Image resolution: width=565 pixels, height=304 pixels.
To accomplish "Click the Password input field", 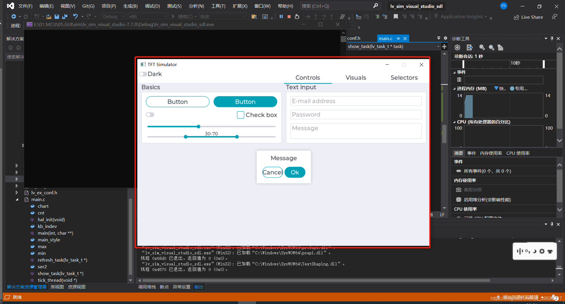I will 356,115.
